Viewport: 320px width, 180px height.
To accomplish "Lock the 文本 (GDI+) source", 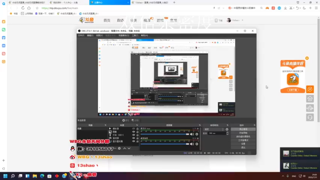I will click(137, 135).
